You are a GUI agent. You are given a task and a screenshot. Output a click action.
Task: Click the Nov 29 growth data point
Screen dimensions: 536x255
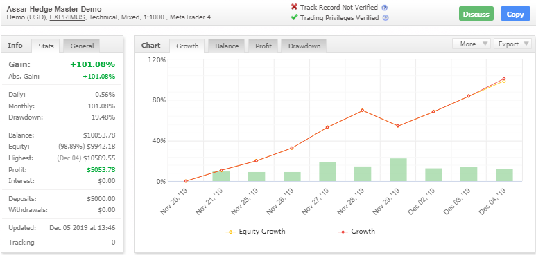pyautogui.click(x=398, y=126)
